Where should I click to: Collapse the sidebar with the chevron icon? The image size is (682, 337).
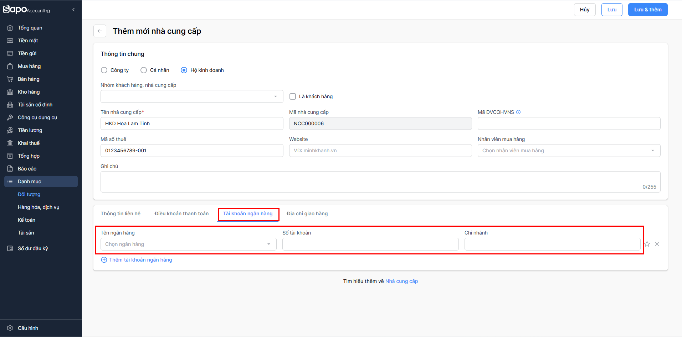[x=73, y=10]
